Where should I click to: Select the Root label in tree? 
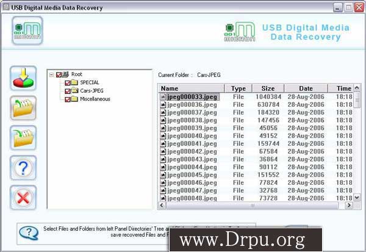(77, 74)
